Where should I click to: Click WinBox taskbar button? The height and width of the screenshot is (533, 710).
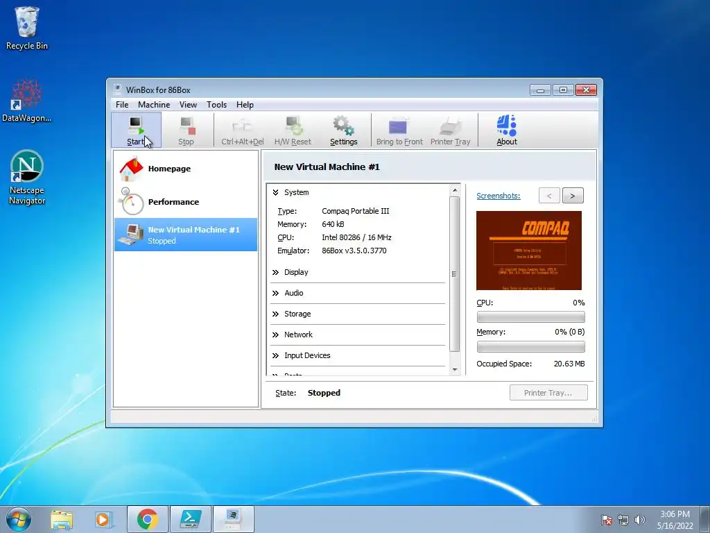coord(233,519)
